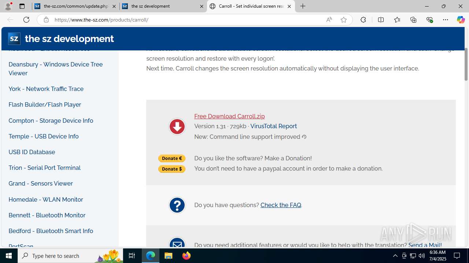
Task: Click the version history clock icon
Action: click(304, 137)
